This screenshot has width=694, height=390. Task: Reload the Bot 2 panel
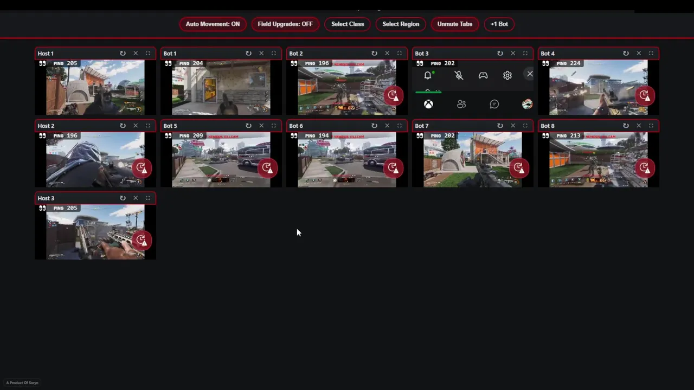[374, 53]
